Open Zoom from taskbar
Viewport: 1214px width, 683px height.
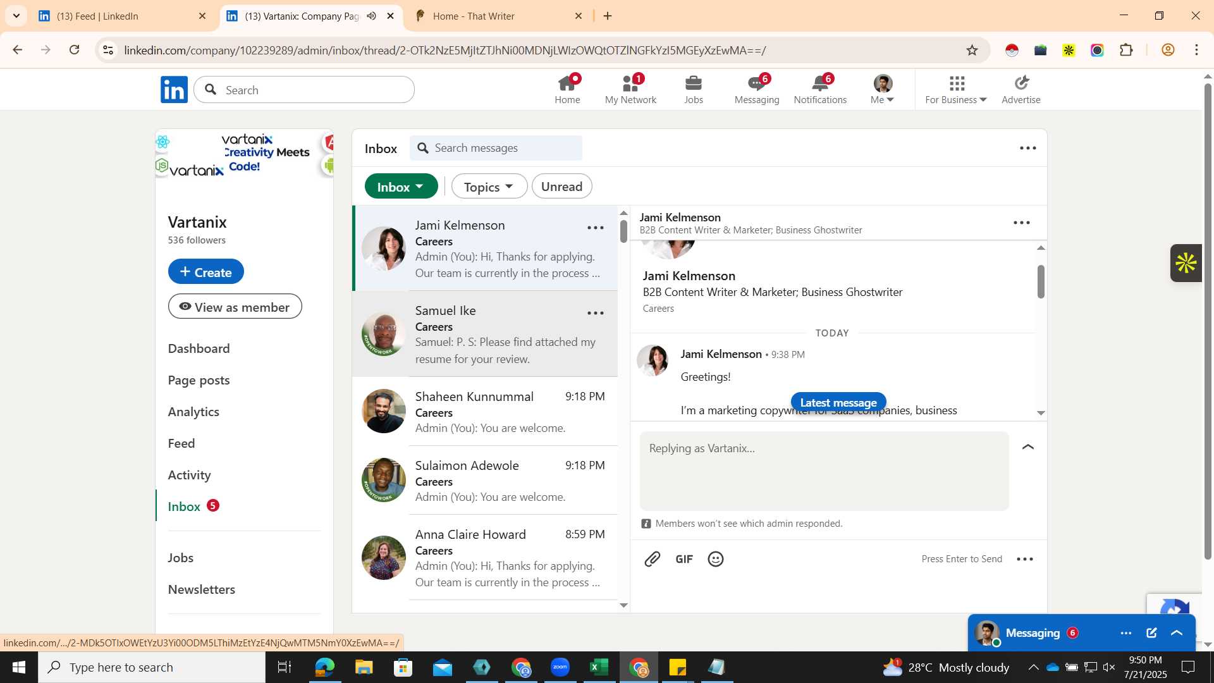point(560,667)
